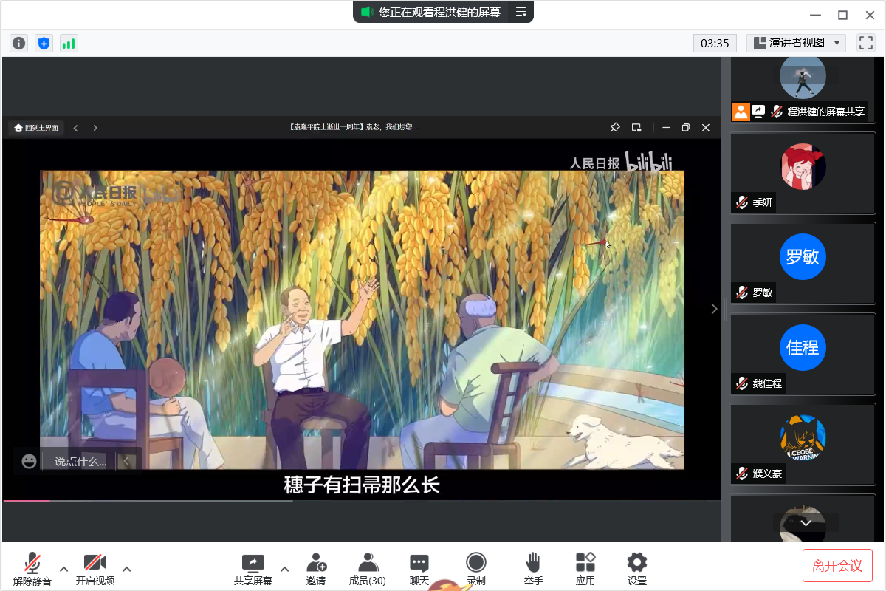Click 离开会议 to leave the meeting

(x=837, y=566)
